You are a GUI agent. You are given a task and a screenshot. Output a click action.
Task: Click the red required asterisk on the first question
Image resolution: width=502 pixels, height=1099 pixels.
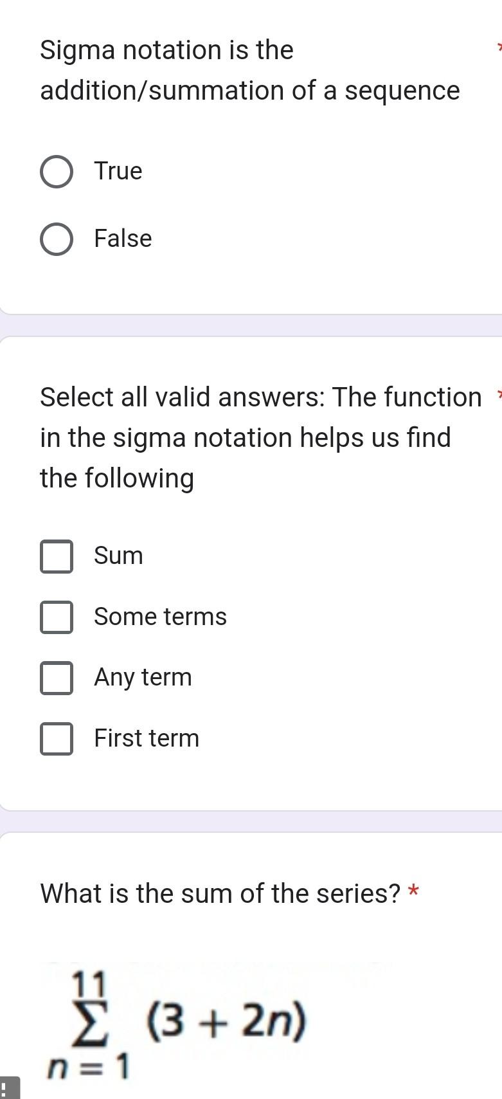tap(499, 46)
